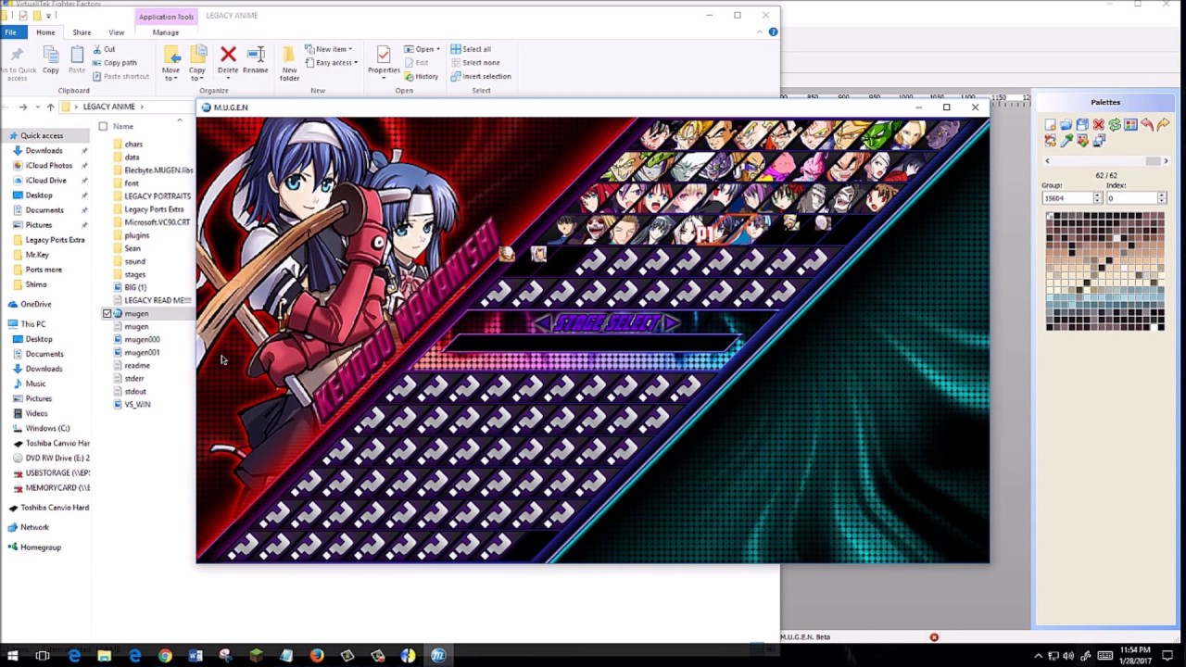
Task: Open History from the ribbon Open group
Action: click(422, 76)
